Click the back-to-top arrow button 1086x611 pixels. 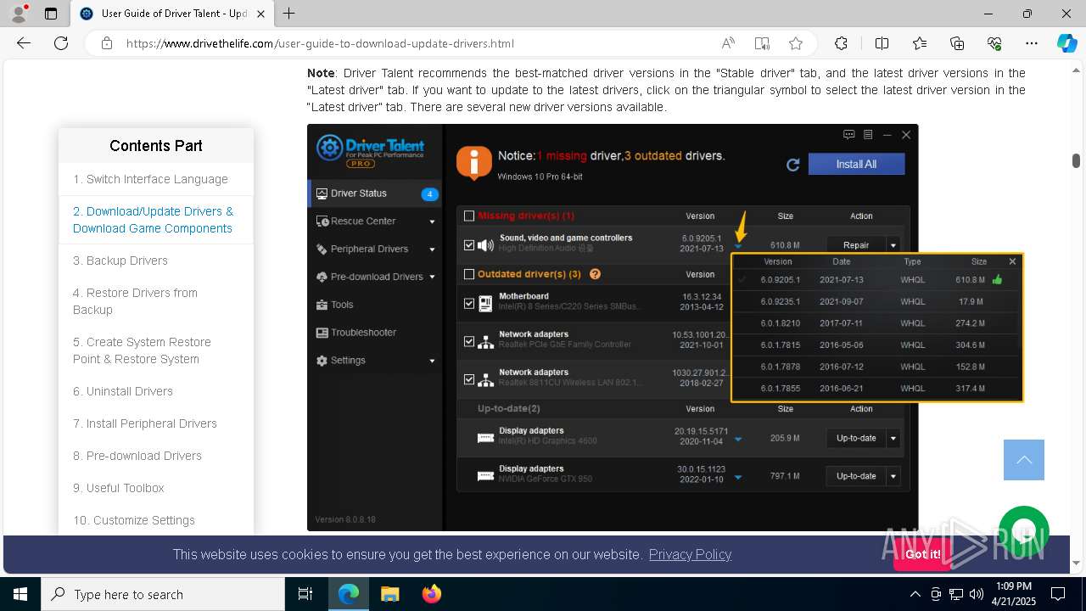pos(1024,460)
